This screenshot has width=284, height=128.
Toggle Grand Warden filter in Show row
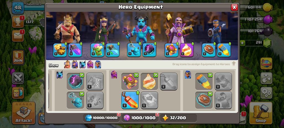coord(90,64)
